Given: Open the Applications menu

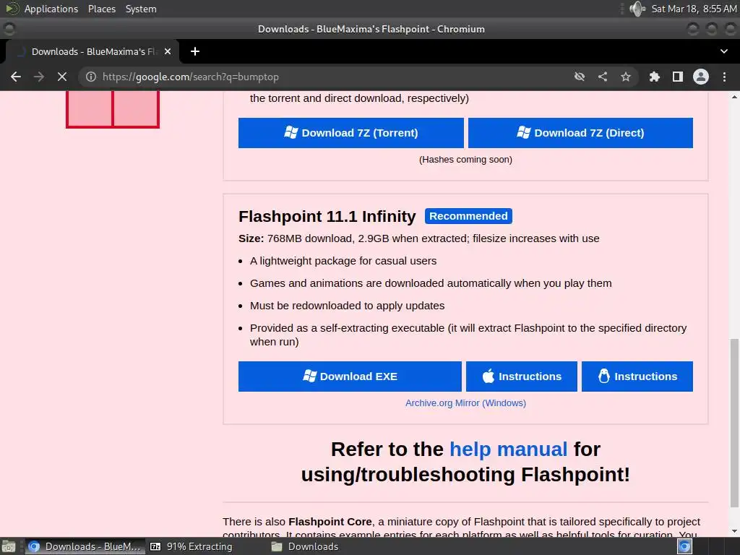Looking at the screenshot, I should pyautogui.click(x=51, y=9).
